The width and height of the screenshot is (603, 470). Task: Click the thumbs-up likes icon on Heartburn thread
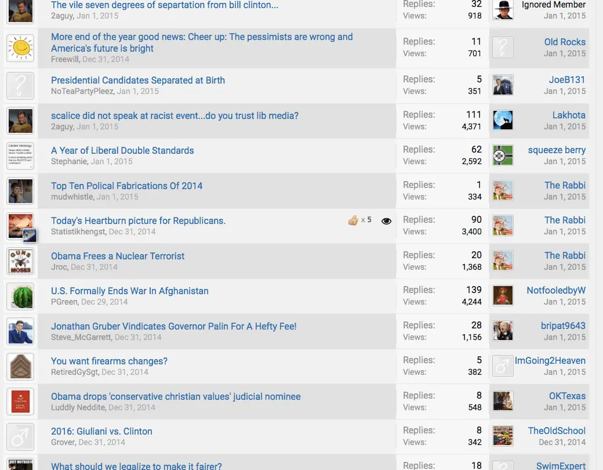tap(353, 220)
